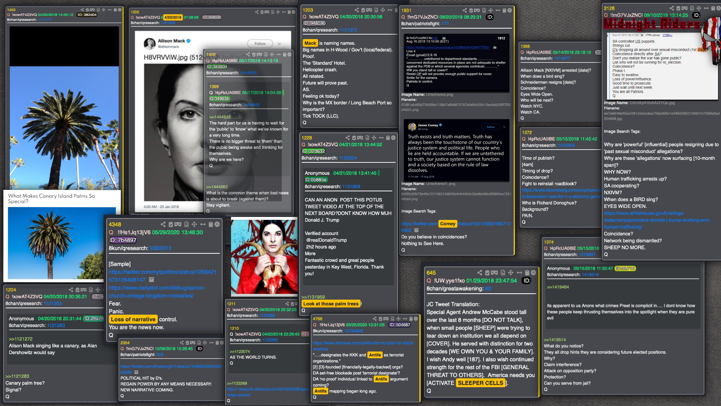721x406 pixels.
Task: Click reply reference >>1121272 in post 1204
Action: pos(21,339)
